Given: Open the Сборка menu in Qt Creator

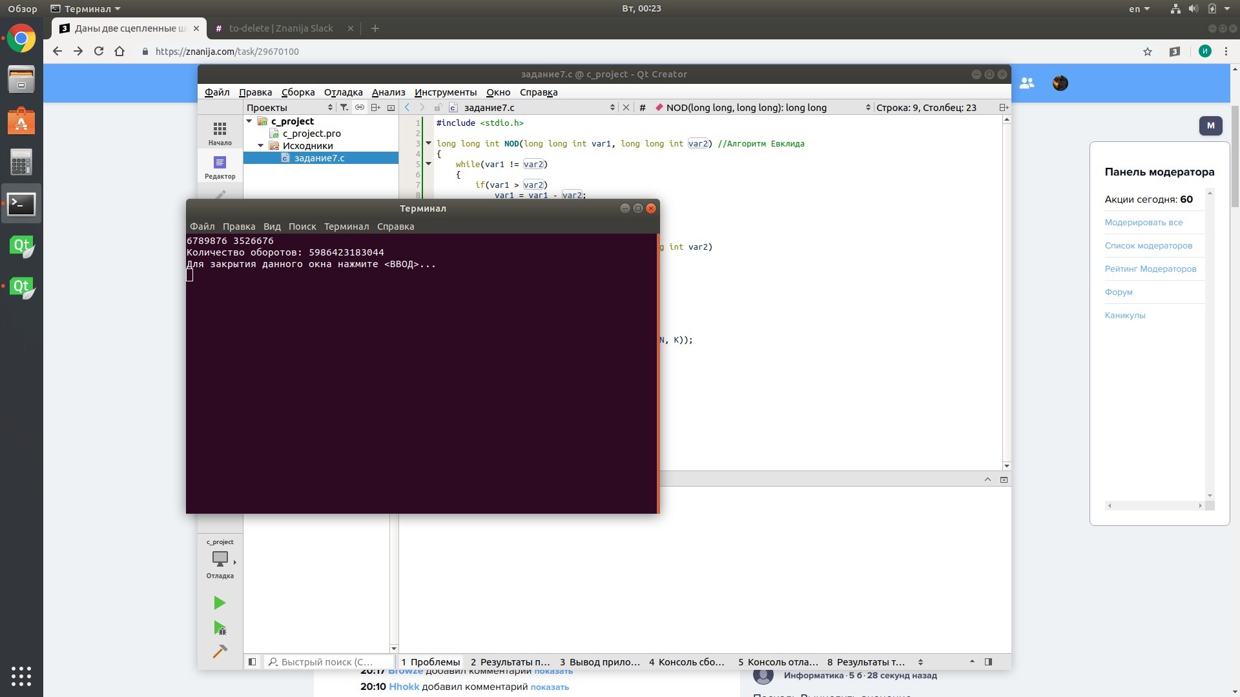Looking at the screenshot, I should [298, 92].
